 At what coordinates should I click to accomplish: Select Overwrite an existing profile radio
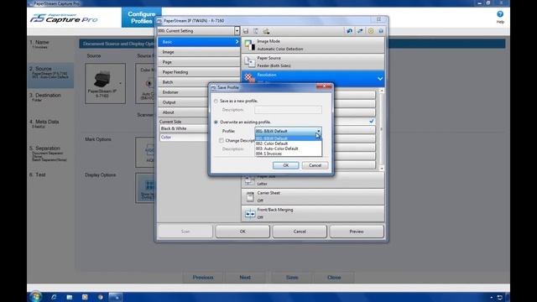216,122
